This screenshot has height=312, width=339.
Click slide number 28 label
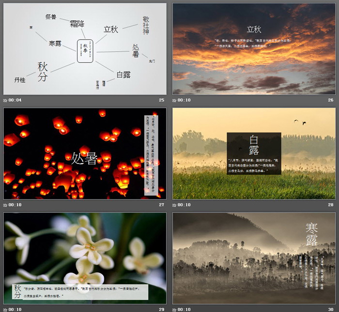point(331,205)
